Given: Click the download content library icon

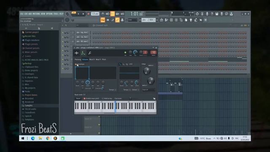Looking at the screenshot, I should click(232, 14).
